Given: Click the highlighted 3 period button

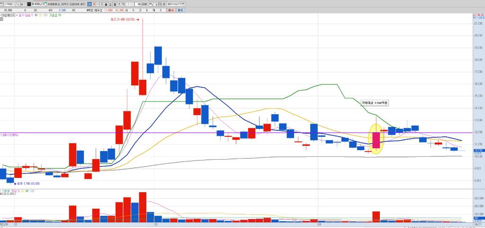Looking at the screenshot, I should click(x=94, y=4).
